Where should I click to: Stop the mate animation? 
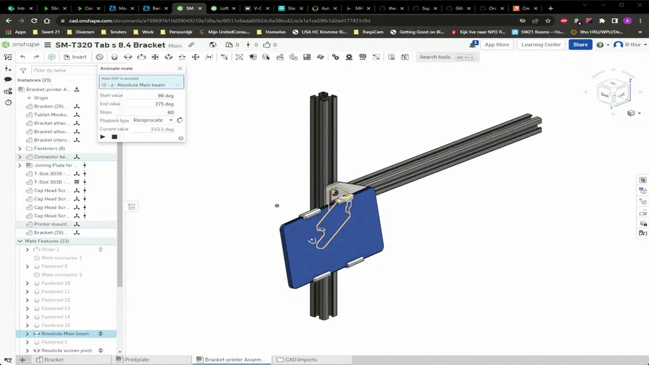[114, 137]
